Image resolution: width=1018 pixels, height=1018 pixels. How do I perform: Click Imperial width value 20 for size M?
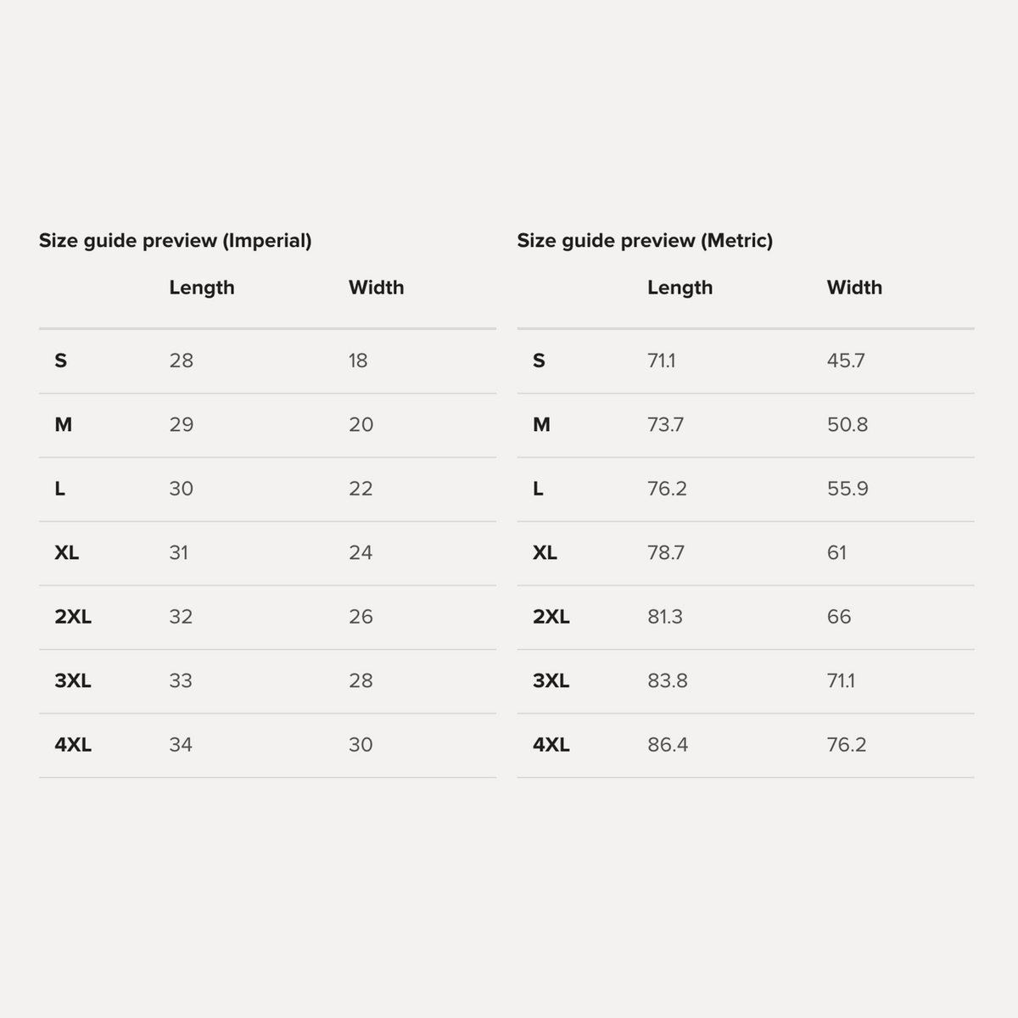(361, 425)
